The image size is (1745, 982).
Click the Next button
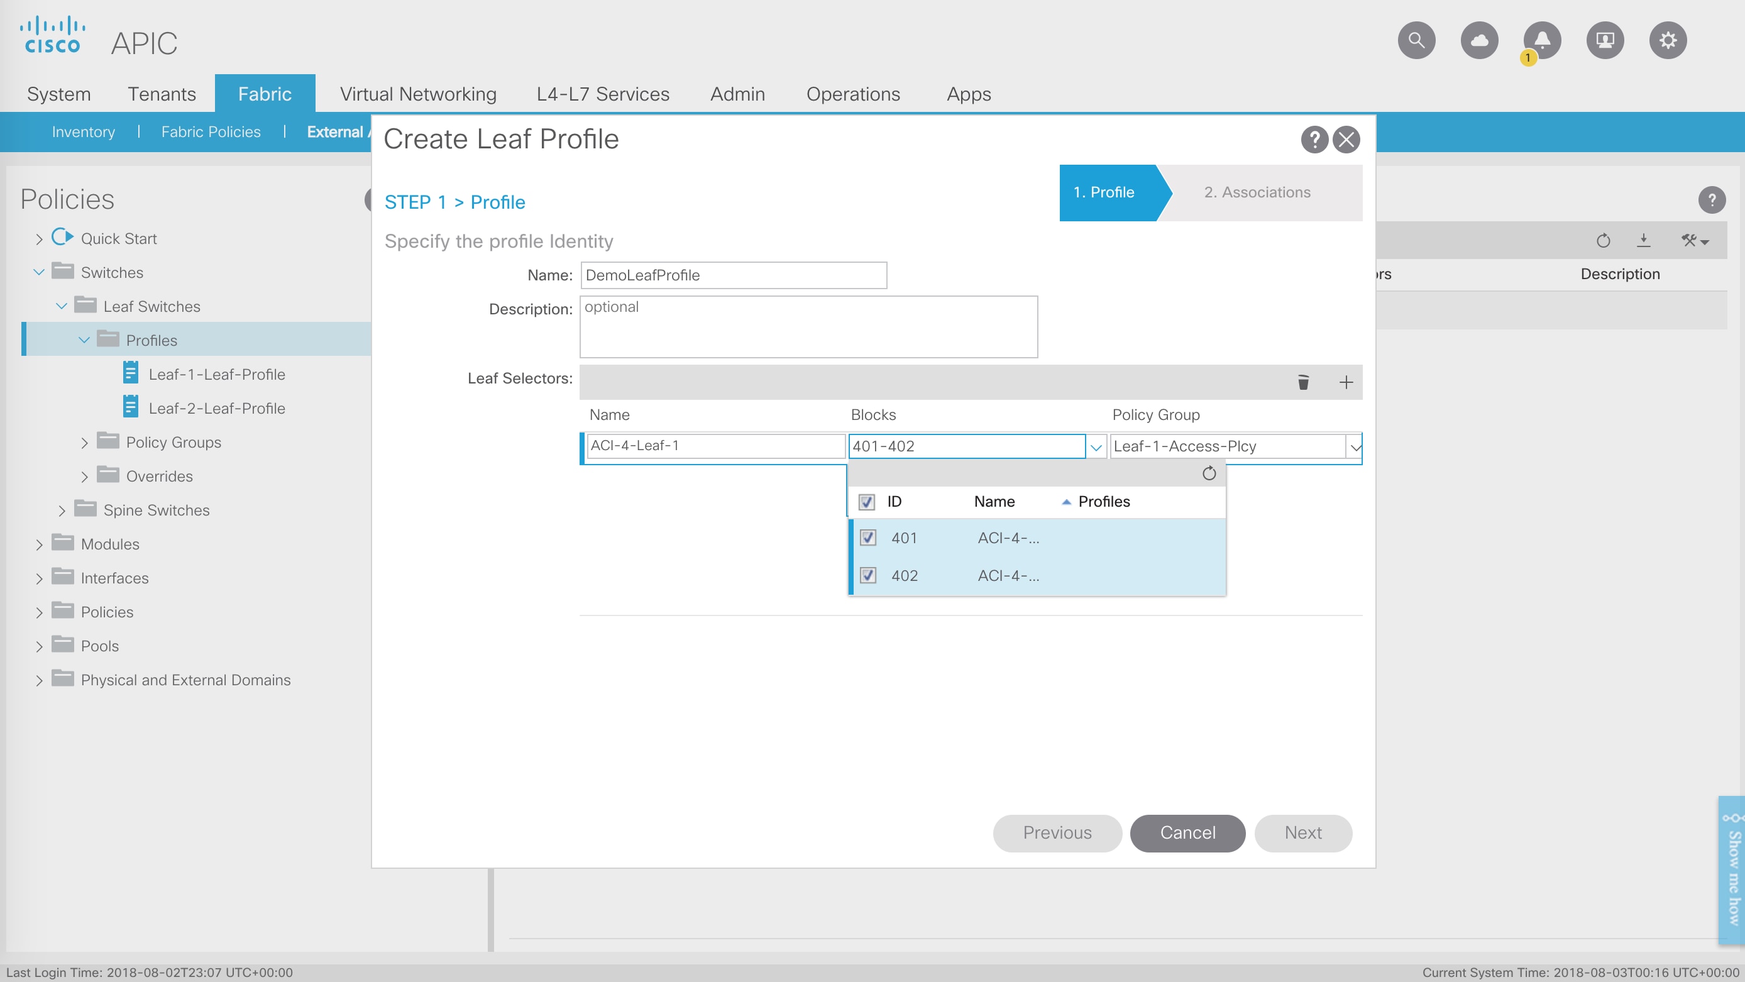(x=1302, y=833)
